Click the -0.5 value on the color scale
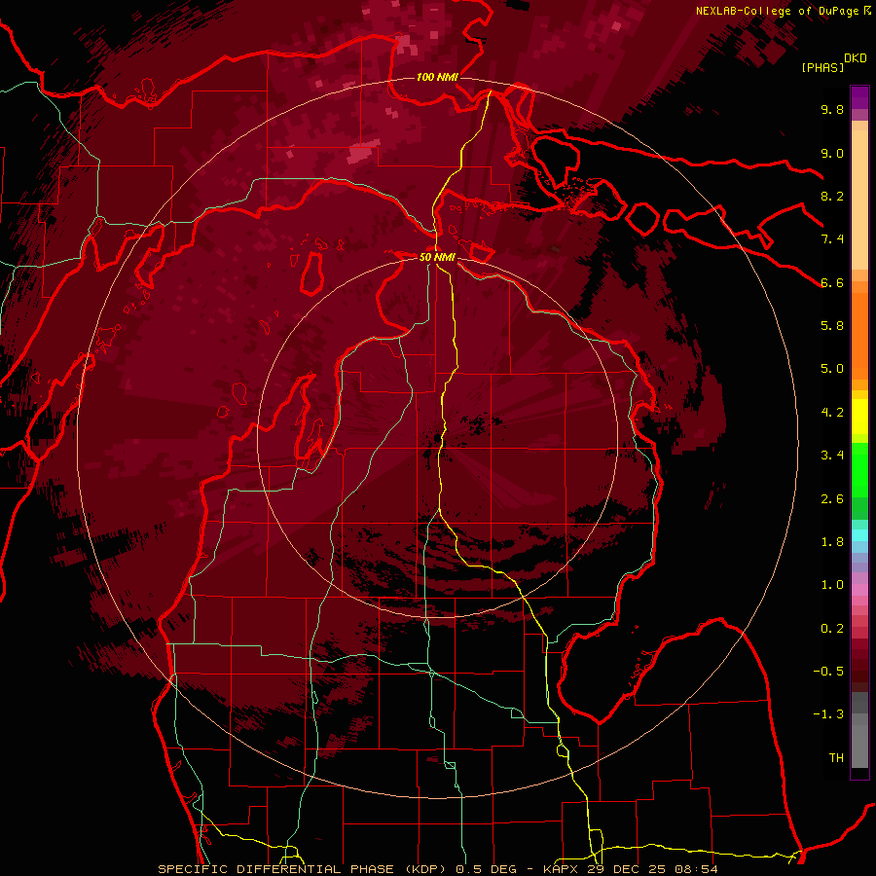Image resolution: width=876 pixels, height=876 pixels. coord(828,672)
